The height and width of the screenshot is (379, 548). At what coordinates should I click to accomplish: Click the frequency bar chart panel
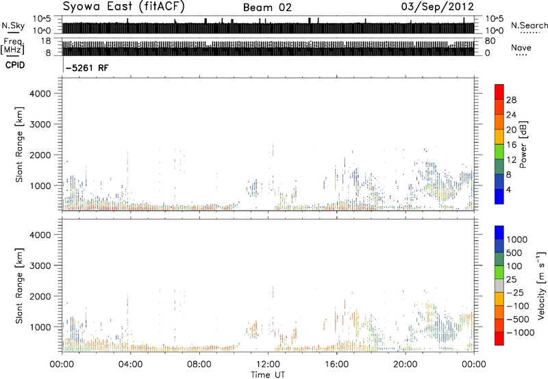[x=268, y=47]
